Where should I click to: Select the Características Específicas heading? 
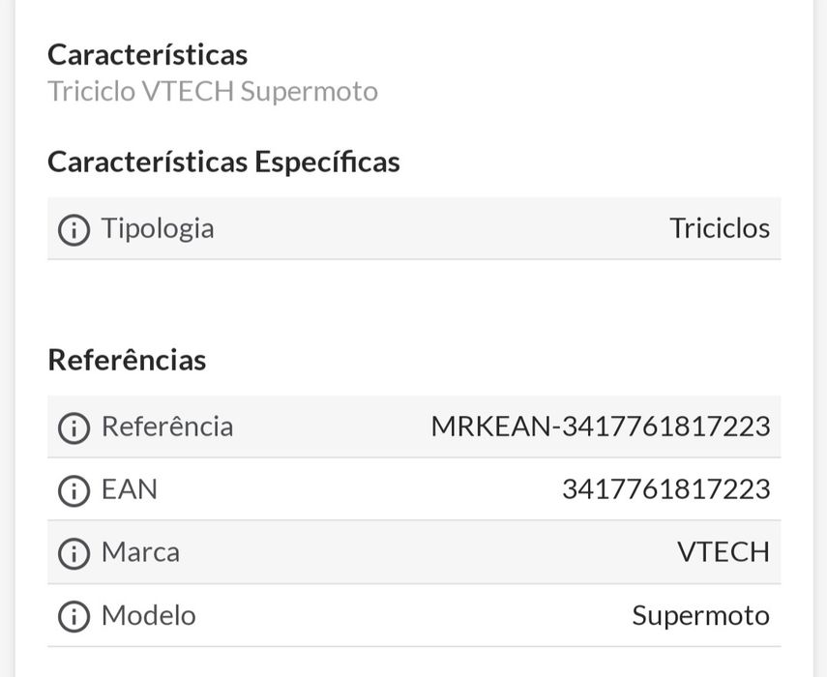pyautogui.click(x=223, y=162)
